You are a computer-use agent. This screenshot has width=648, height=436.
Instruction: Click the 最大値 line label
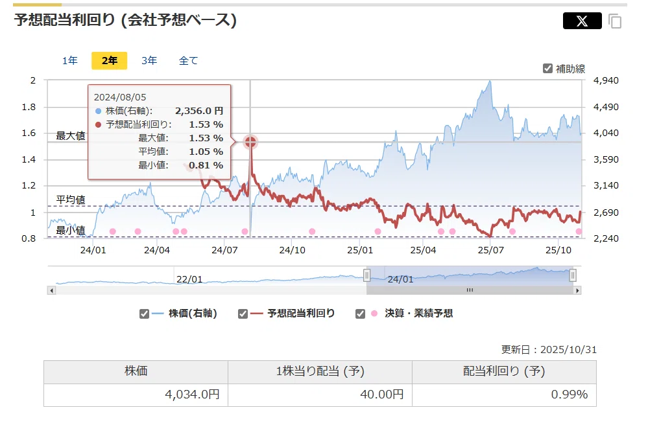click(x=71, y=136)
